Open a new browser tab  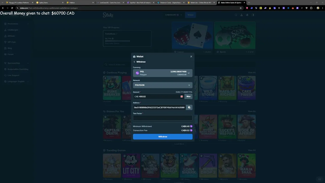[249, 3]
